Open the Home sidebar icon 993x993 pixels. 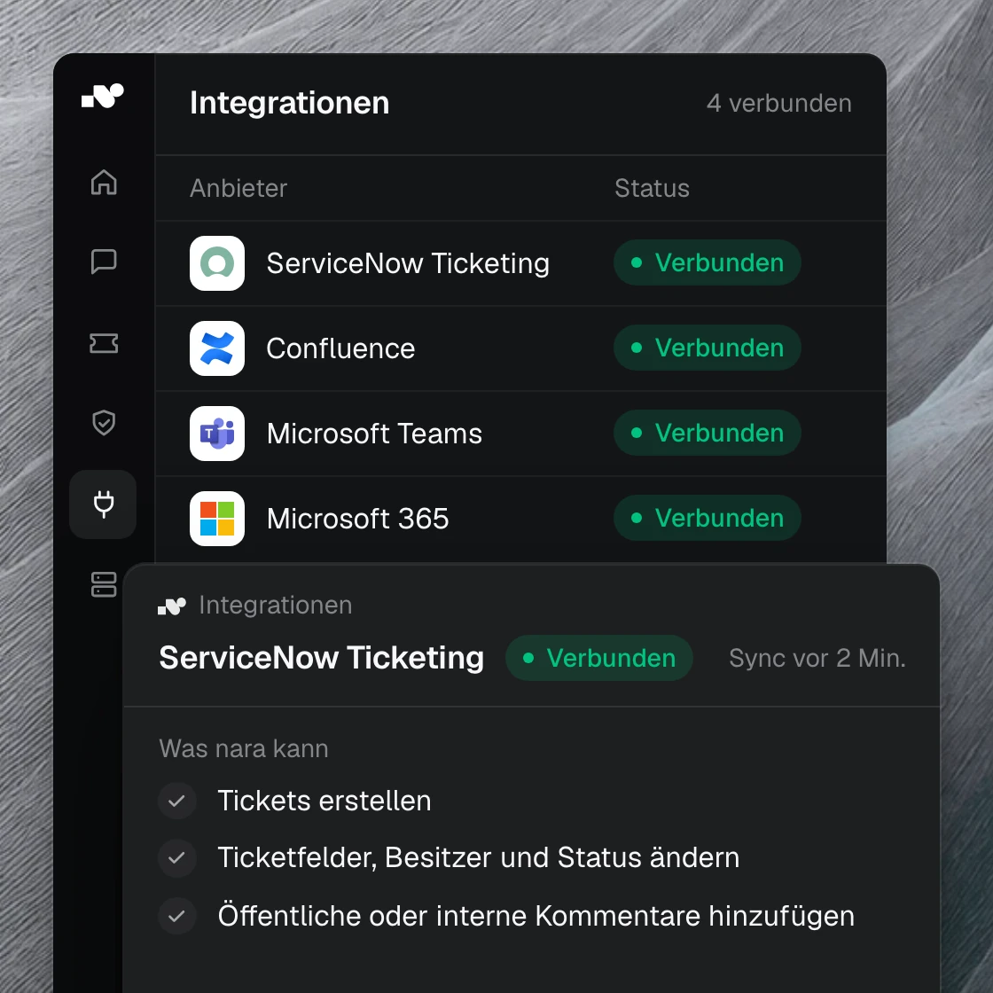[x=104, y=183]
